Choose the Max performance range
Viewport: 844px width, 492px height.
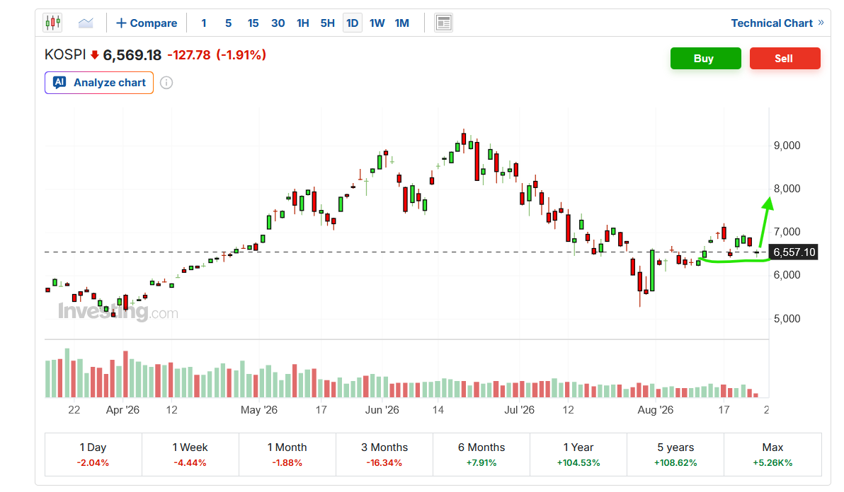pyautogui.click(x=772, y=455)
